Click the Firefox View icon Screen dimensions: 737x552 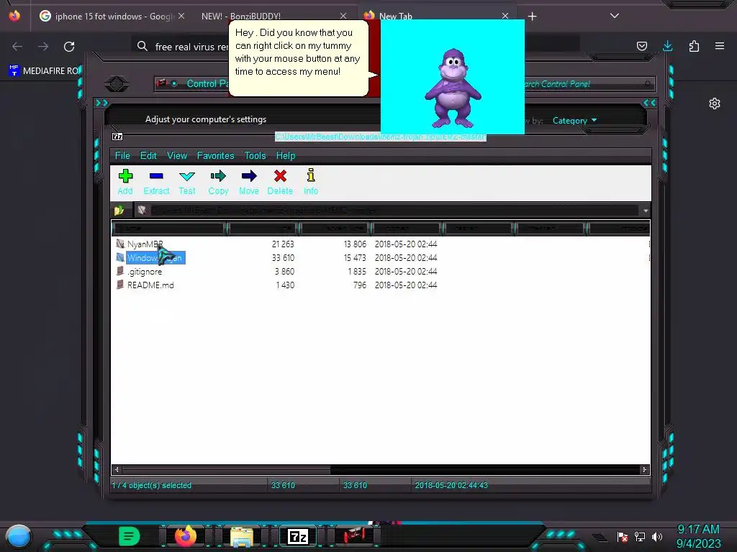[x=14, y=16]
